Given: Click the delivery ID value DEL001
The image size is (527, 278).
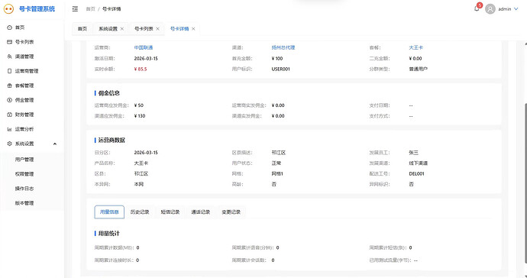Looking at the screenshot, I should 416,174.
